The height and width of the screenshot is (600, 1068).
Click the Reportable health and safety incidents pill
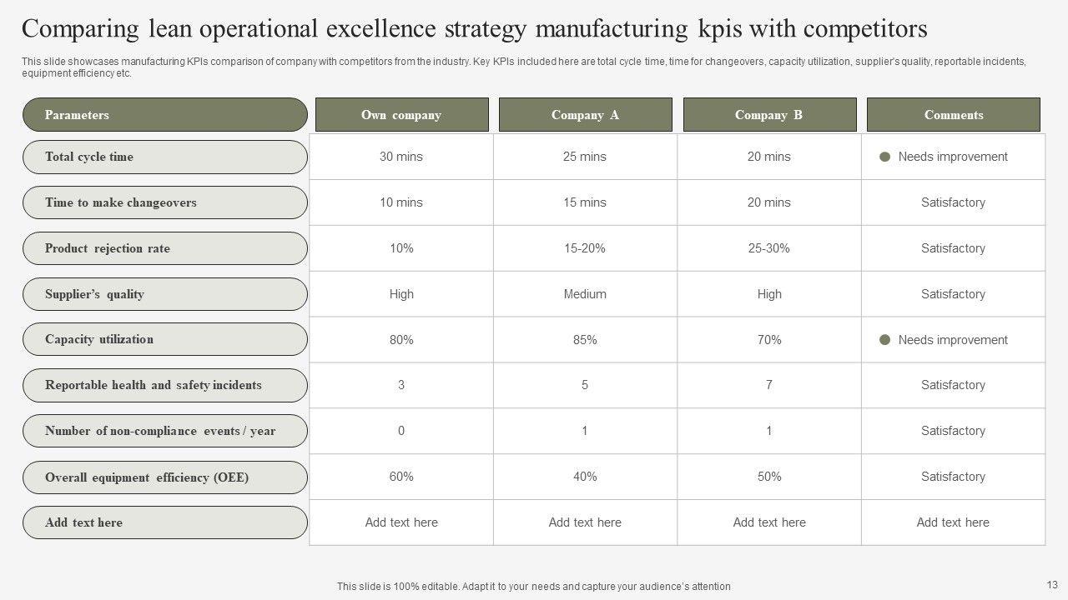(x=164, y=385)
